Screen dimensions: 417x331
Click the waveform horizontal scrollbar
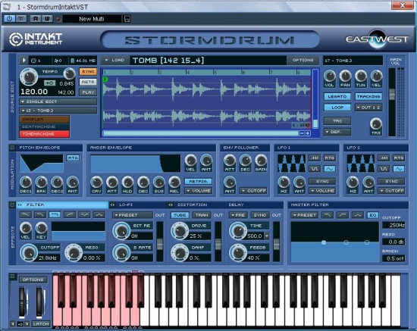(201, 133)
